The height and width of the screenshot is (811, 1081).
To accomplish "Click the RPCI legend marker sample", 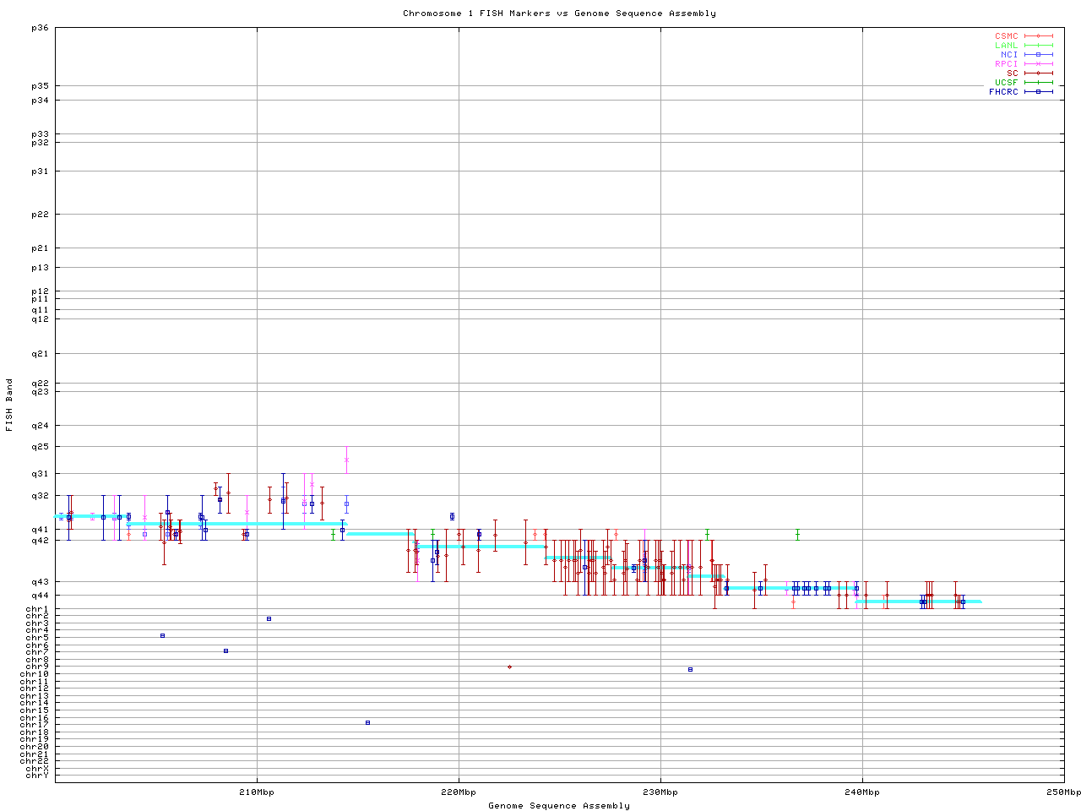I will tap(1038, 64).
